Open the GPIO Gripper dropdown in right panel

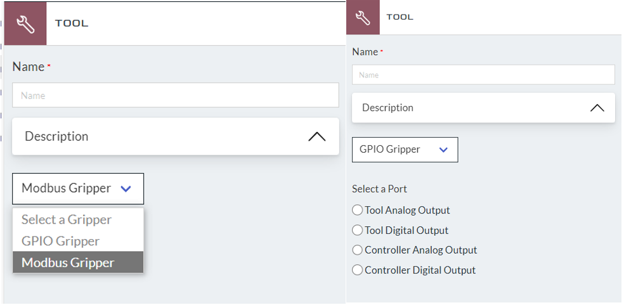point(405,150)
